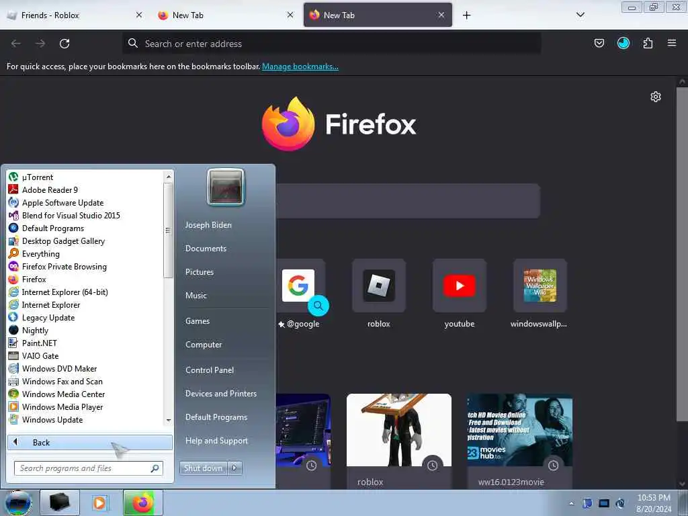Open the Firefox extensions puzzle icon
The height and width of the screenshot is (516, 688).
pos(648,43)
